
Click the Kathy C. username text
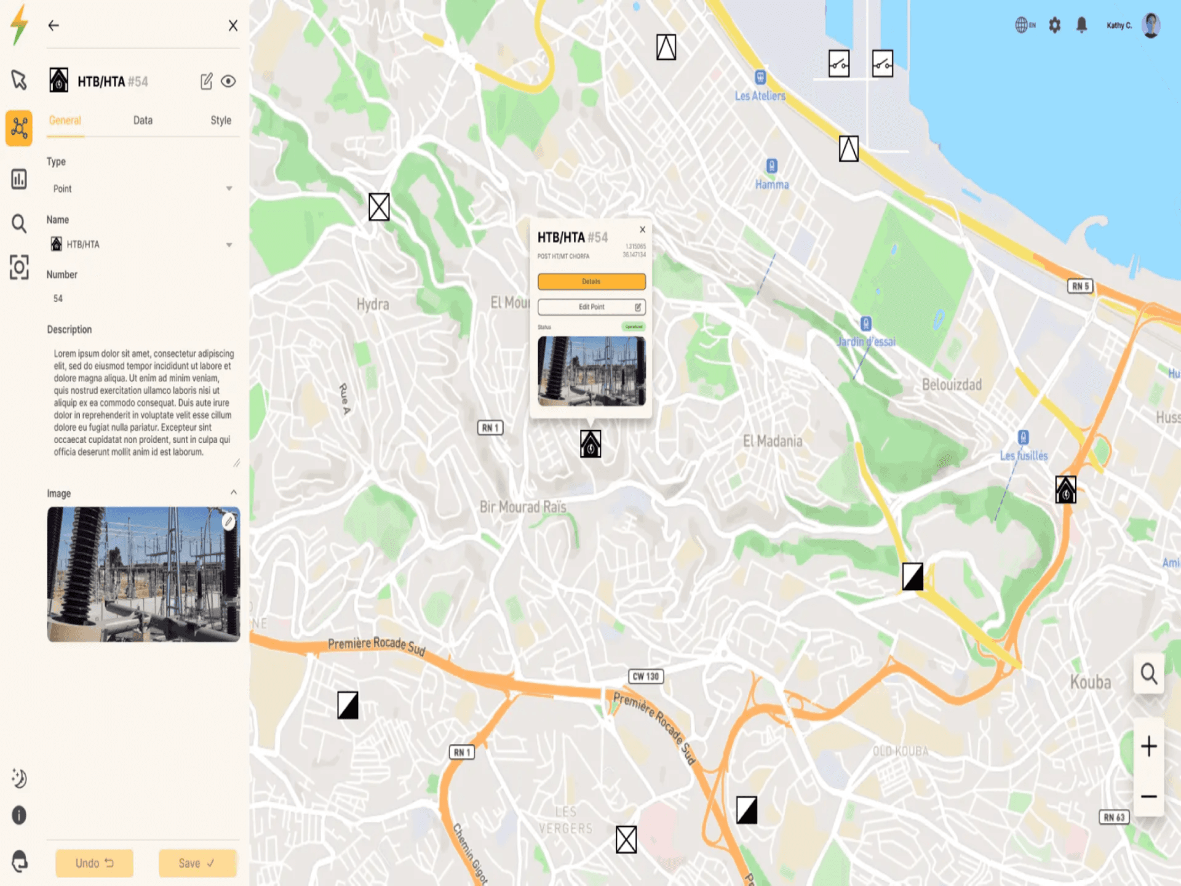tap(1119, 25)
